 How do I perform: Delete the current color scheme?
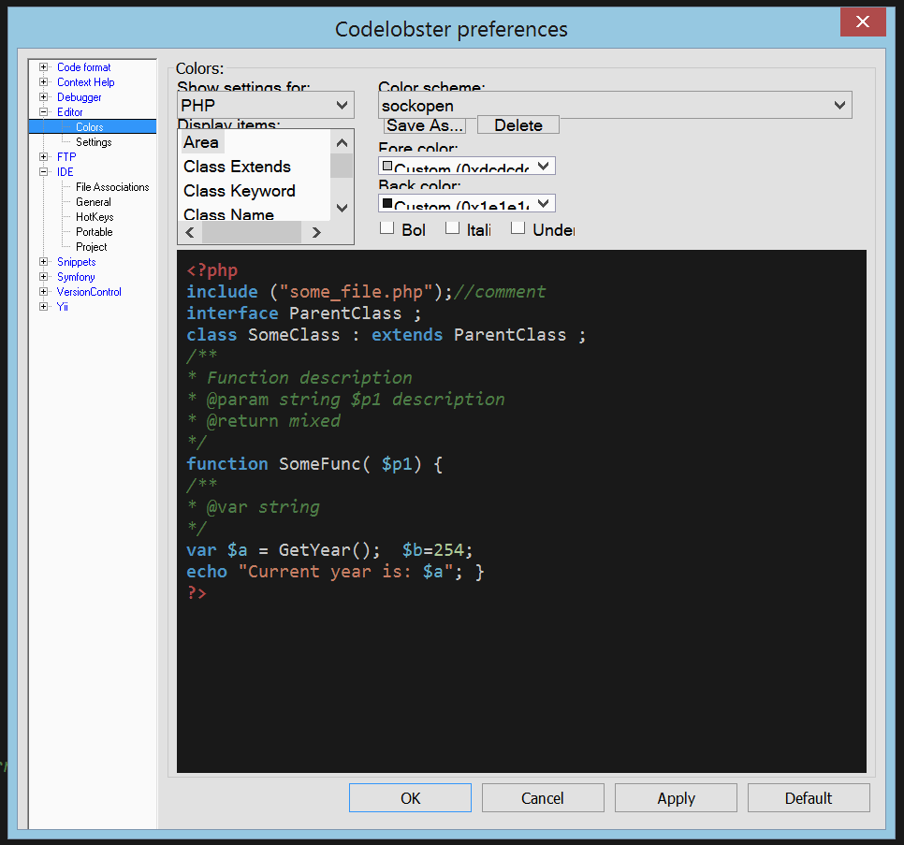click(518, 125)
